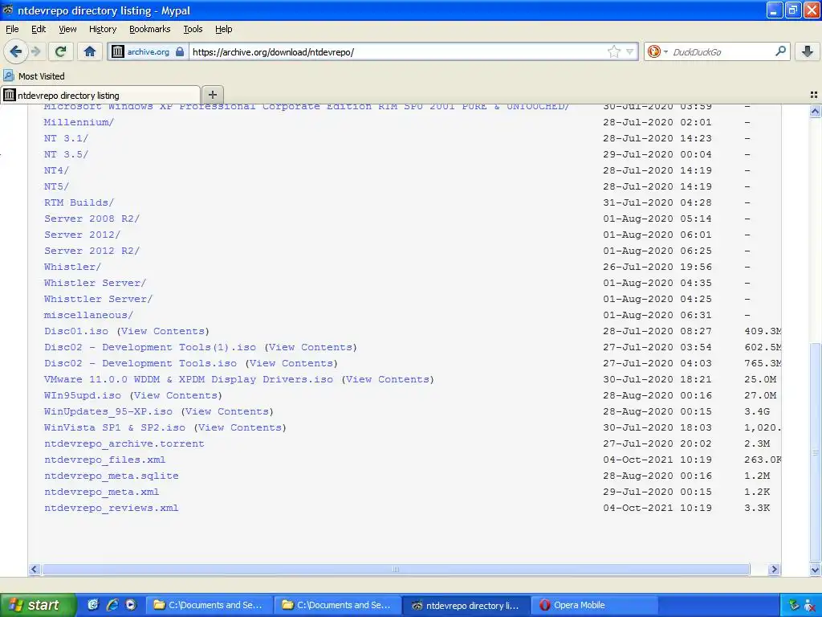Open the Whisttler Server/ folder link

(98, 299)
